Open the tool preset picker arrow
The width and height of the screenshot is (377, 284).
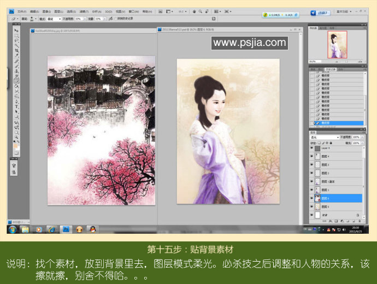(x=18, y=19)
